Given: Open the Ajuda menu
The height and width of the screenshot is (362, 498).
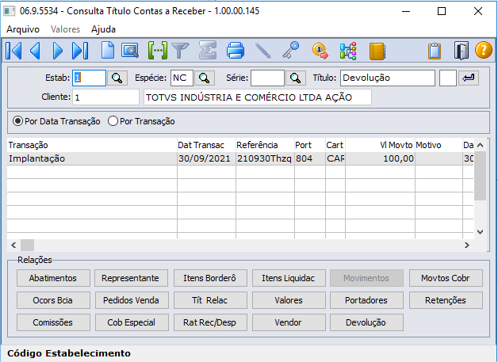Looking at the screenshot, I should pos(103,29).
